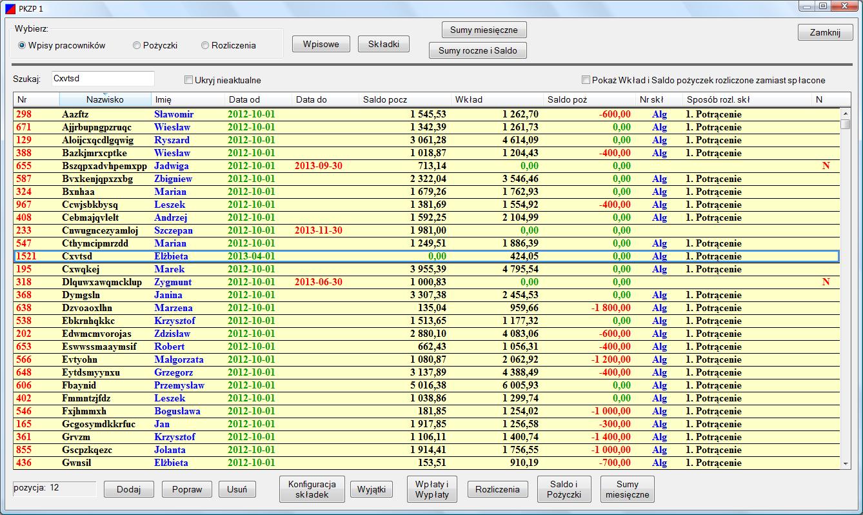Enable the Ukryj nieaktualne checkbox
The image size is (863, 515).
pyautogui.click(x=189, y=81)
